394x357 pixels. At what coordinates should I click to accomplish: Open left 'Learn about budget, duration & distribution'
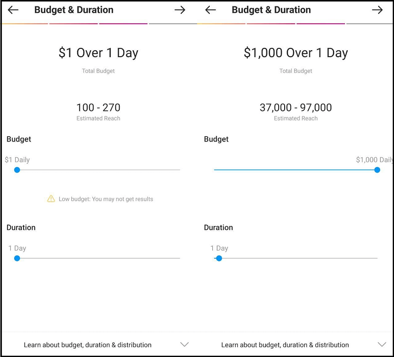coord(88,345)
